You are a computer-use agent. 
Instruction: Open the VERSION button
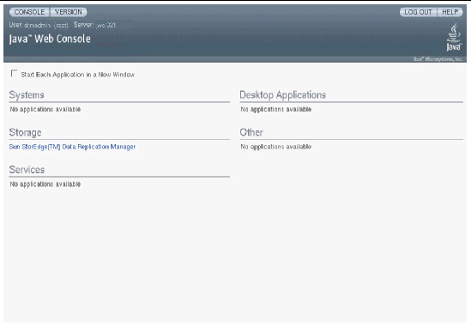coord(69,12)
